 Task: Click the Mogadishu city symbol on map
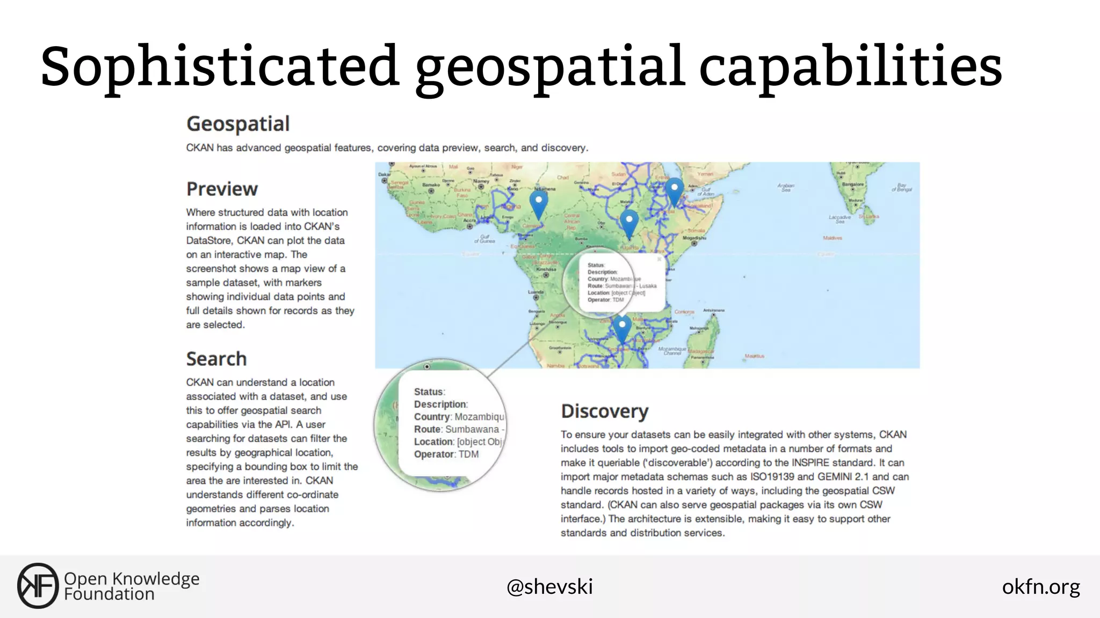click(x=694, y=243)
